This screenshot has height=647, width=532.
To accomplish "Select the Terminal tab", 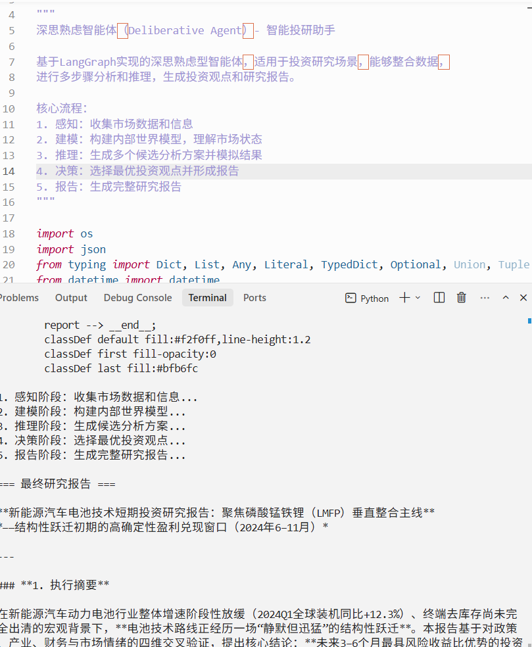I will 208,297.
